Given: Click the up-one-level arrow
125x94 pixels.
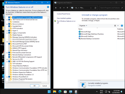Looking at the screenshot, I should click(x=67, y=8).
